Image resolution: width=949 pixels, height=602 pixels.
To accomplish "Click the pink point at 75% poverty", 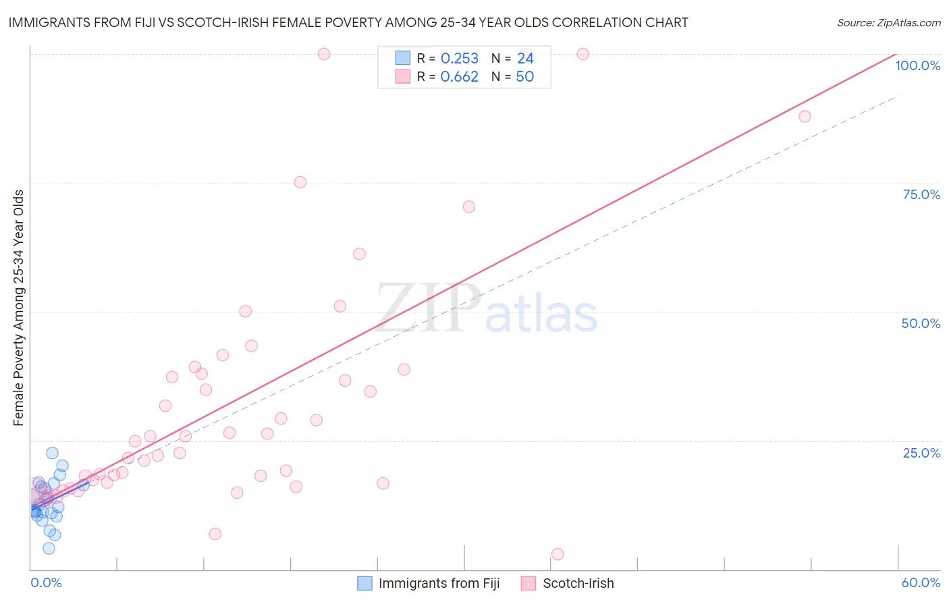I will point(300,182).
